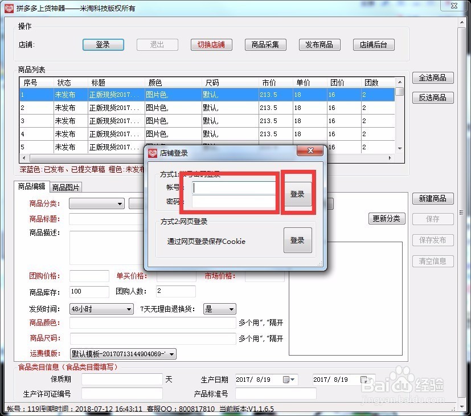
Task: Click the 生产许可证编号 input field
Action: [x=122, y=393]
